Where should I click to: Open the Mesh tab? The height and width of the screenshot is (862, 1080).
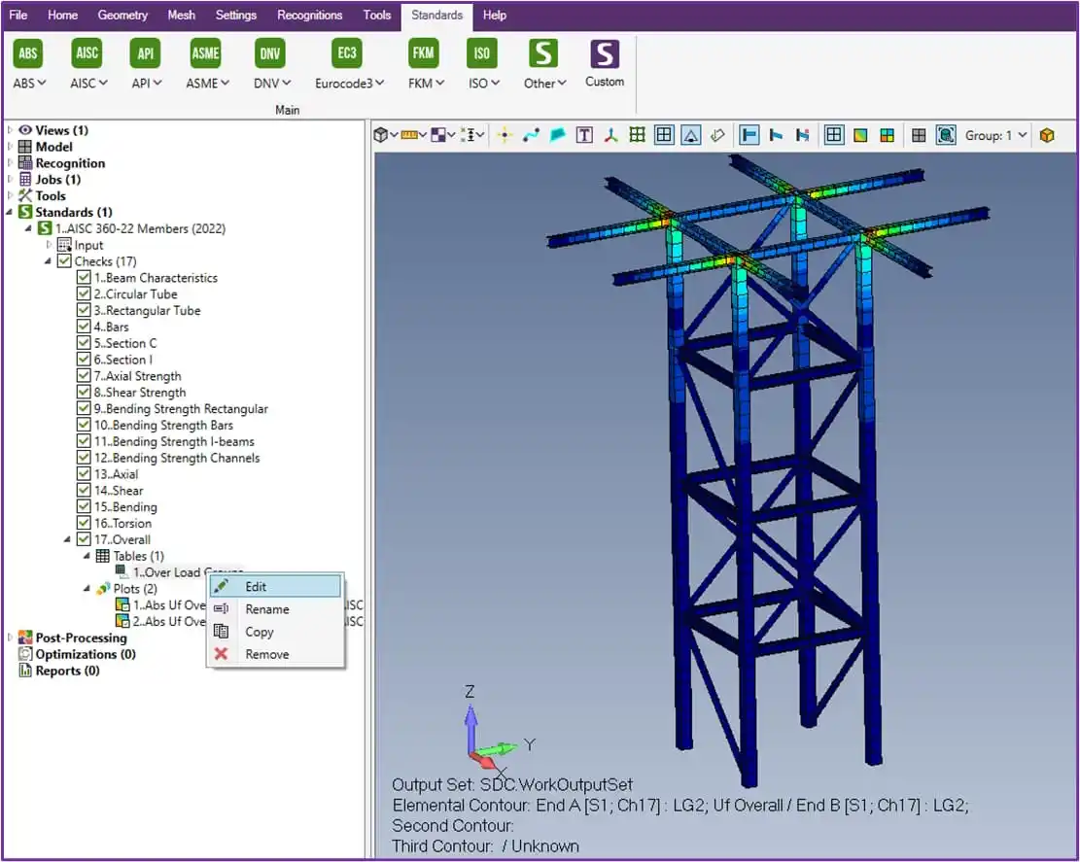coord(181,15)
